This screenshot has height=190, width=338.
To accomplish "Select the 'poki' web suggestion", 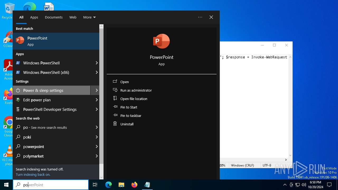I will coord(56,137).
